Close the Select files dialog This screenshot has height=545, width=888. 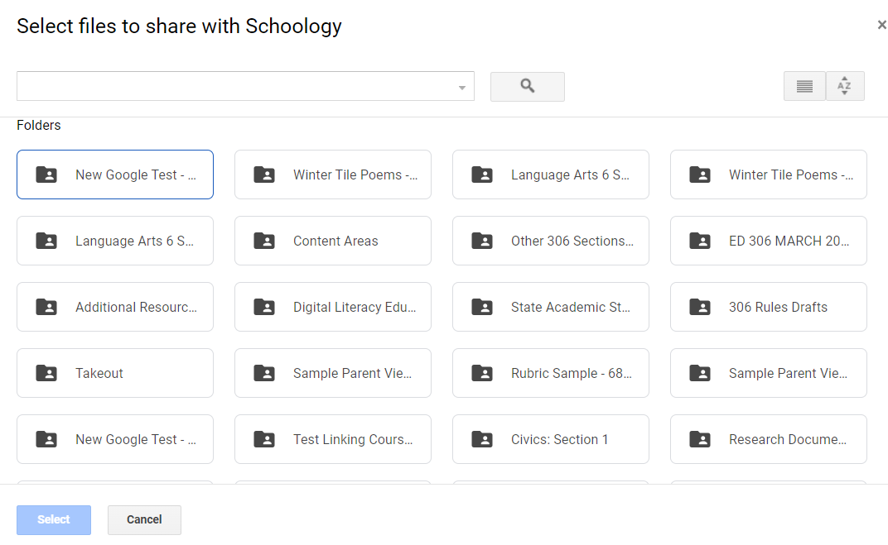click(x=881, y=25)
